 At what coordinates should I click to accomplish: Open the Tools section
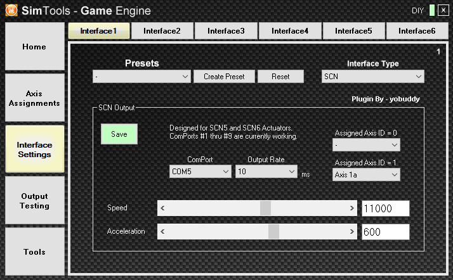[34, 252]
